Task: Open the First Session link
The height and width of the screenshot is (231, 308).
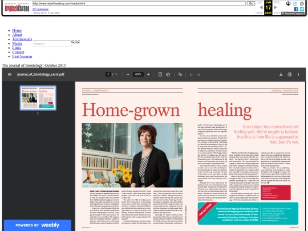Action: coord(22,56)
